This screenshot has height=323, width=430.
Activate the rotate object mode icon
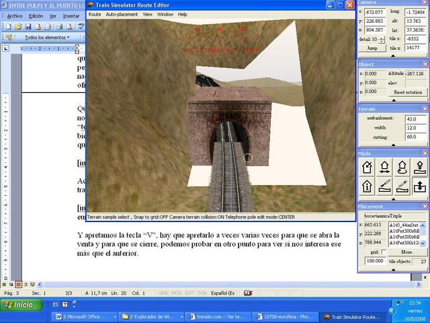tap(402, 168)
